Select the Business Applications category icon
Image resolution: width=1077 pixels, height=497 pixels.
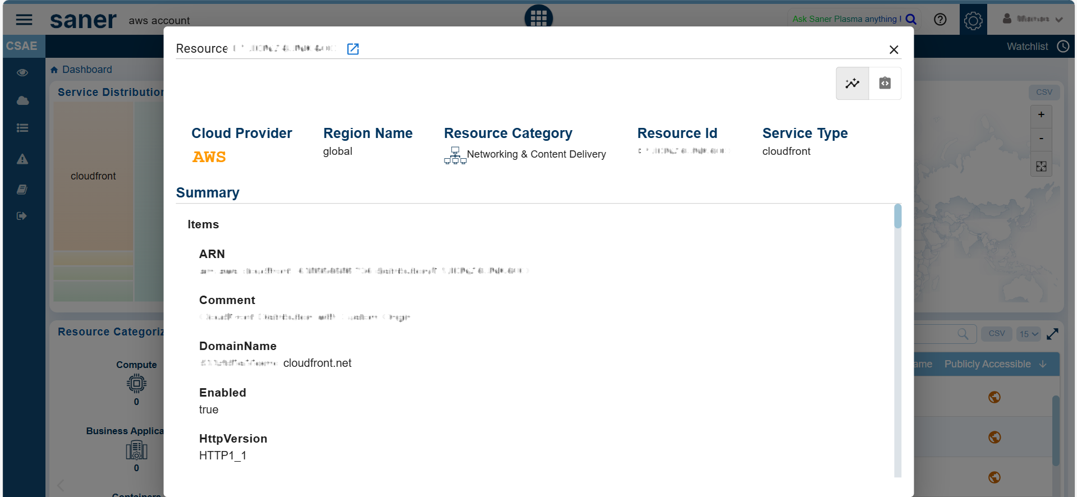pos(136,450)
